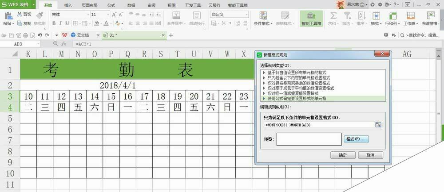444x192 pixels.
Task: Open the font name 宋体 dropdown
Action: click(x=87, y=15)
